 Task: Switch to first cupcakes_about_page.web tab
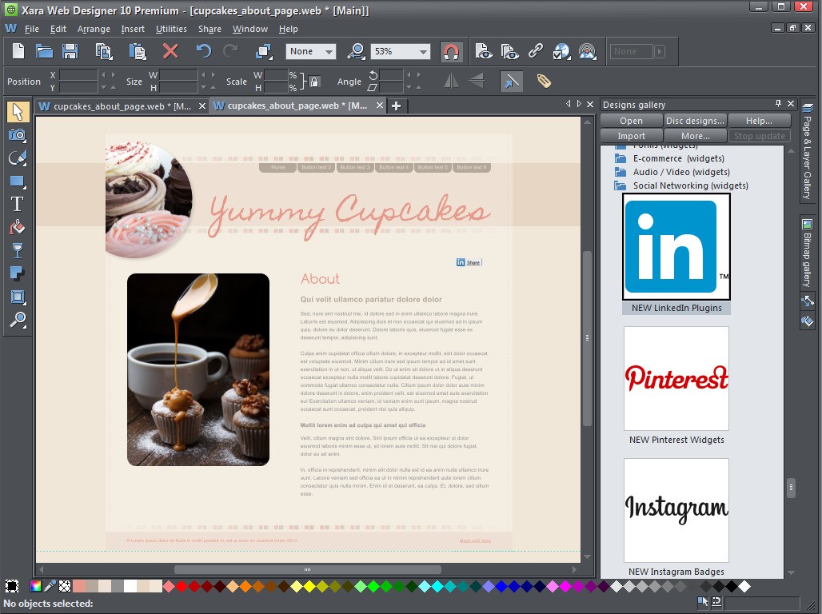pyautogui.click(x=122, y=106)
